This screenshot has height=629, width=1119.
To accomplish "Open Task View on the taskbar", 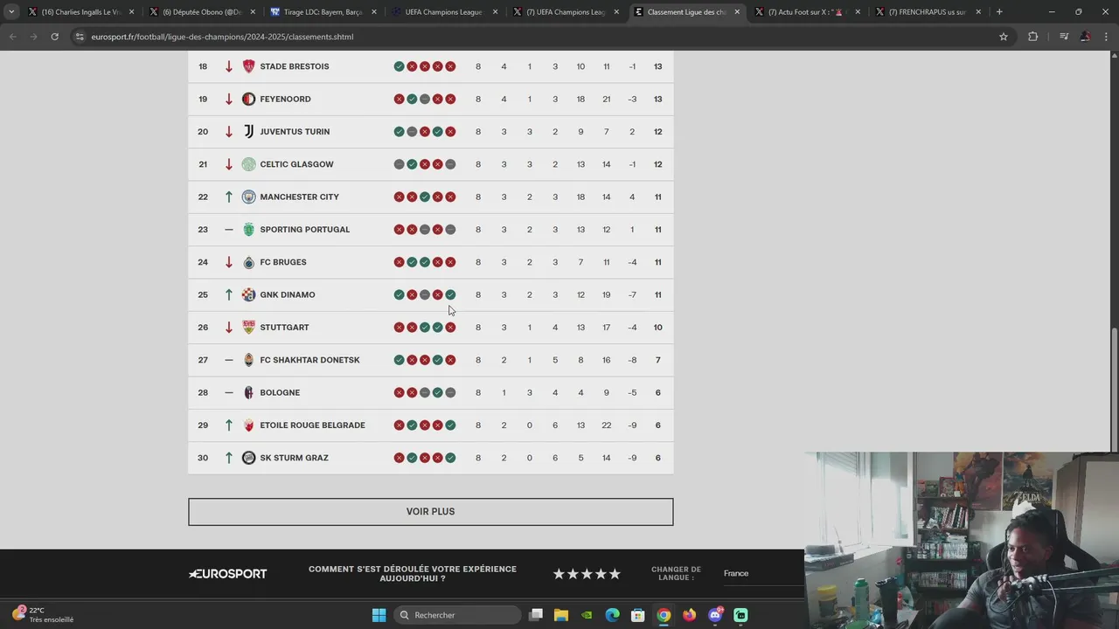I will 536,615.
